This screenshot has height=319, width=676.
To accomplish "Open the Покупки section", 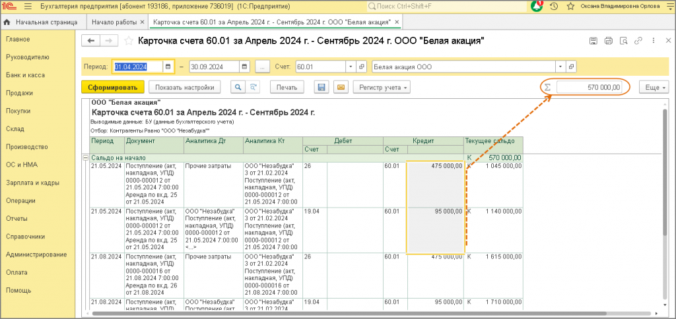I will pos(18,111).
